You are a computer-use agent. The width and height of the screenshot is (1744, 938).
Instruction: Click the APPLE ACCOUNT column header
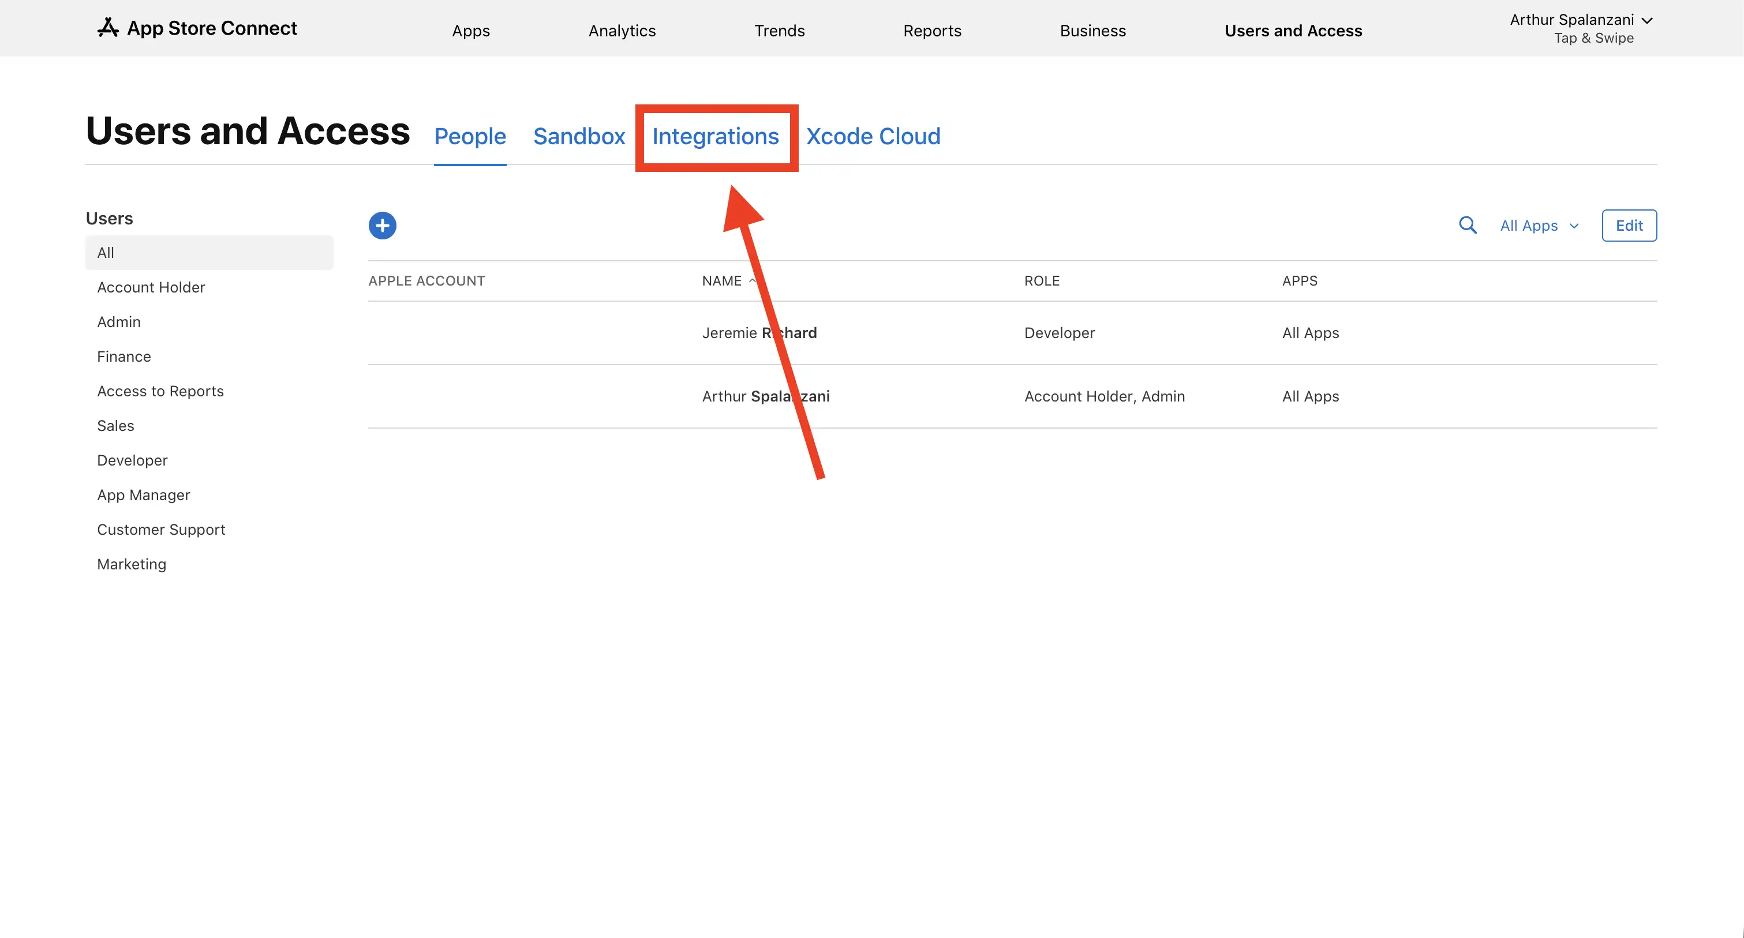pos(426,281)
